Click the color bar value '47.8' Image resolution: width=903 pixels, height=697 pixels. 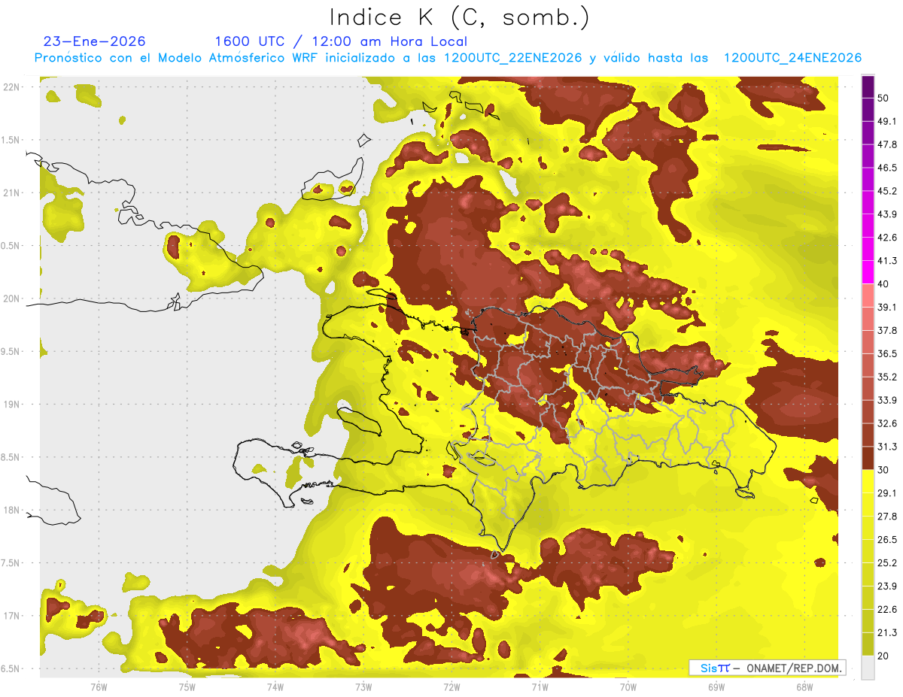click(886, 144)
